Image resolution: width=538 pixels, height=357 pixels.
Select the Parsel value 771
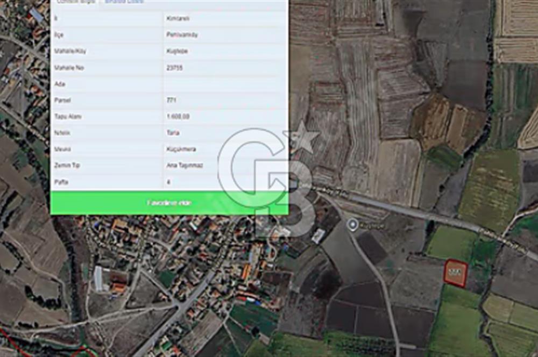[x=172, y=100]
